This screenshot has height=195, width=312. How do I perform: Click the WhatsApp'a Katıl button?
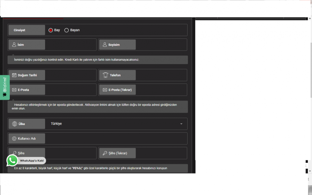(32, 161)
